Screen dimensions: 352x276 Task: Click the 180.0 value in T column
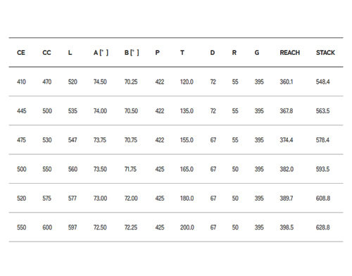click(x=187, y=198)
